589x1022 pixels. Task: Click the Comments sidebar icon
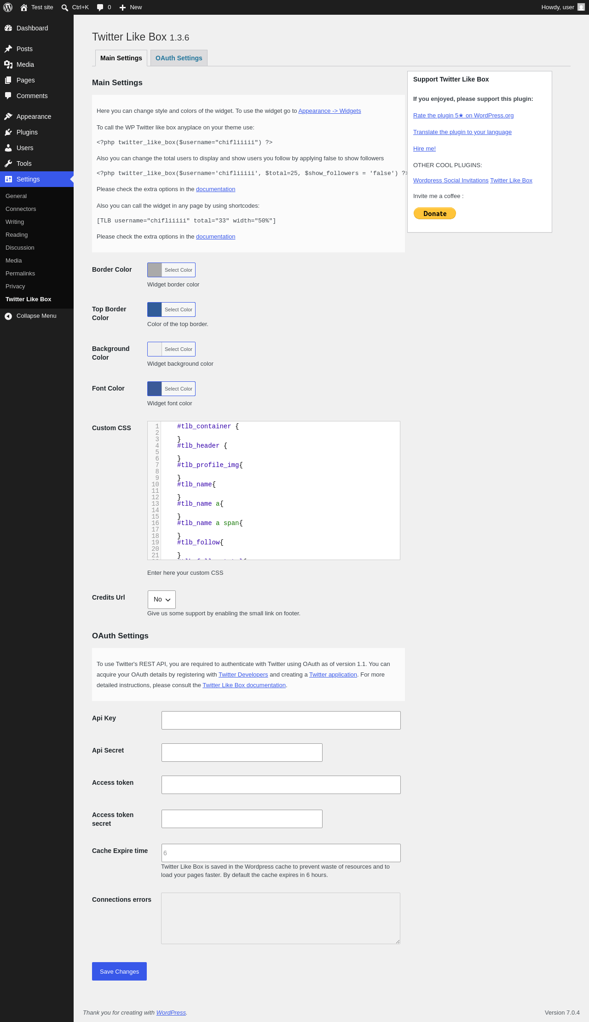pyautogui.click(x=8, y=96)
